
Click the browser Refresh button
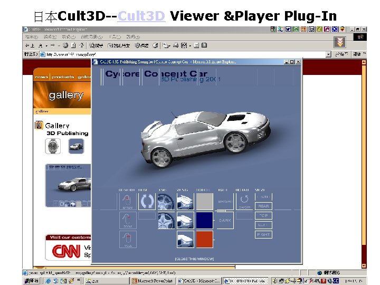coord(74,45)
